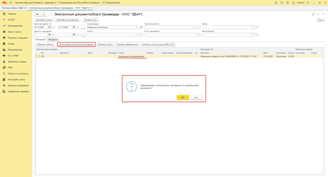Navigate back with the left arrow
Screen dimensions: 328x177
(x=37, y=14)
